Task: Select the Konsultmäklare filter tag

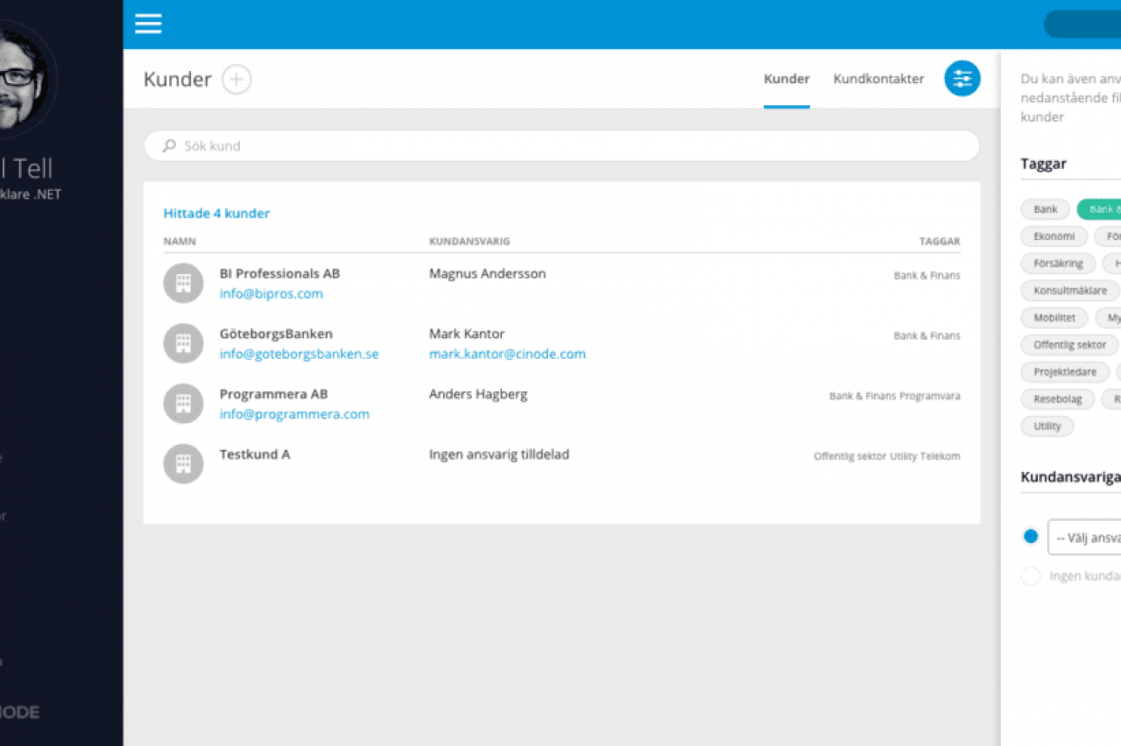Action: (x=1069, y=291)
